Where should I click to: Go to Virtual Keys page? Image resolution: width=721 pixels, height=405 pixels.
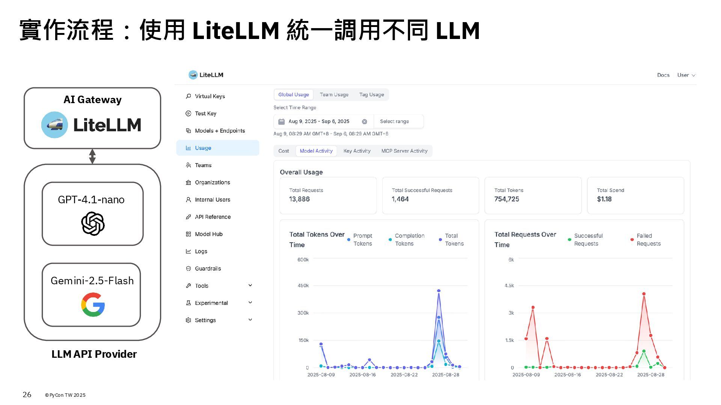[x=218, y=96]
